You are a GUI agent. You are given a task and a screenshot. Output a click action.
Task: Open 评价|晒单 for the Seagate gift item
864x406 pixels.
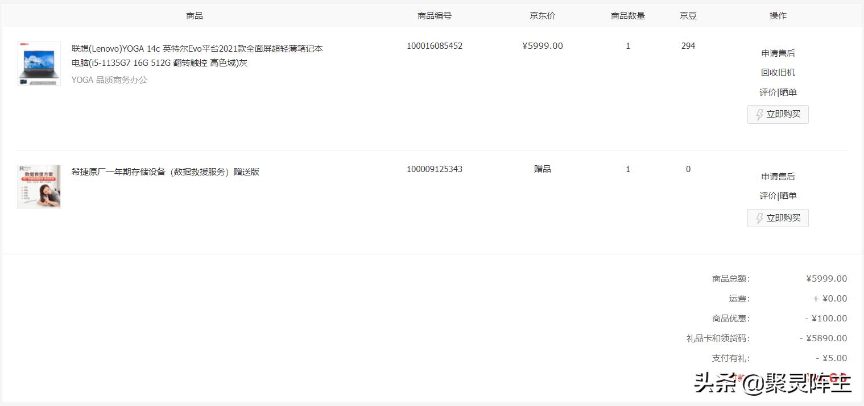(x=778, y=195)
